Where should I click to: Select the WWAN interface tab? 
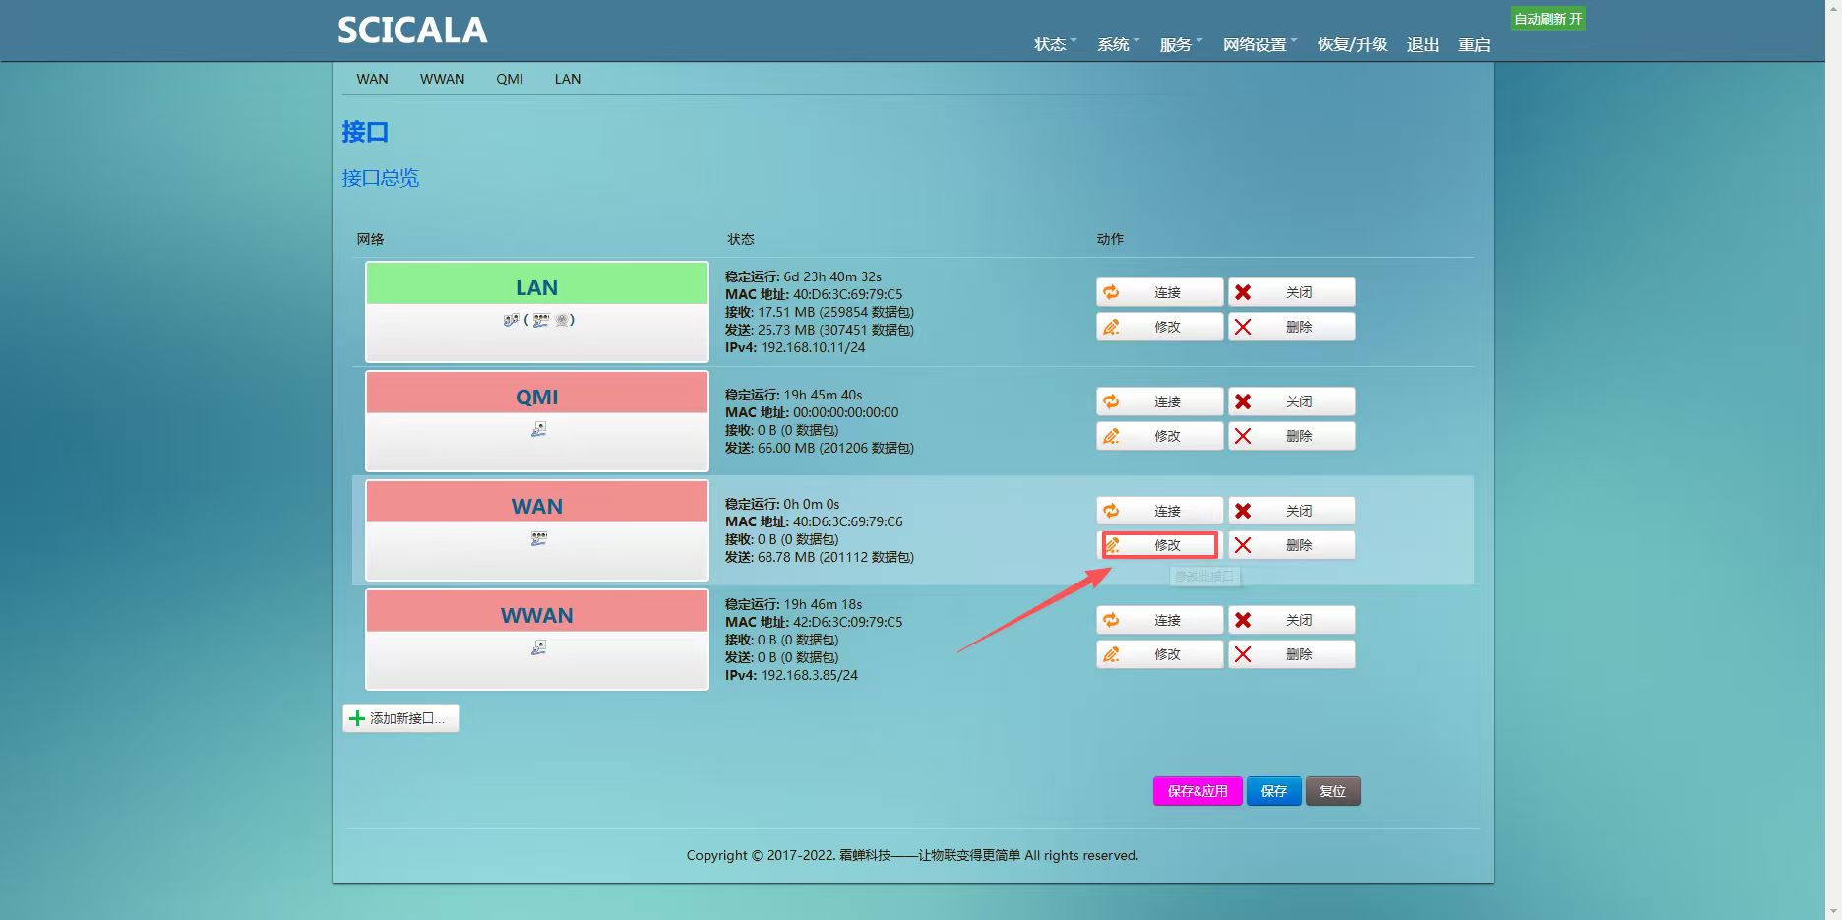(442, 79)
